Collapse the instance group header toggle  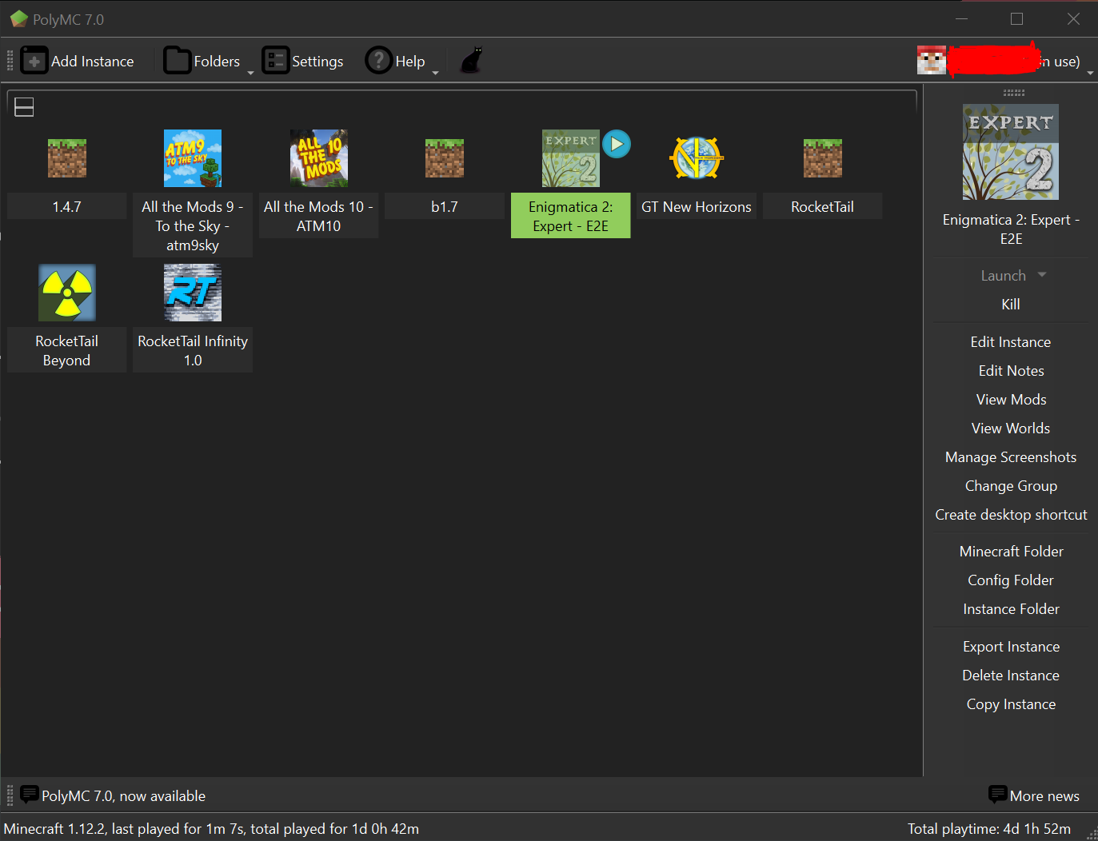tap(24, 107)
